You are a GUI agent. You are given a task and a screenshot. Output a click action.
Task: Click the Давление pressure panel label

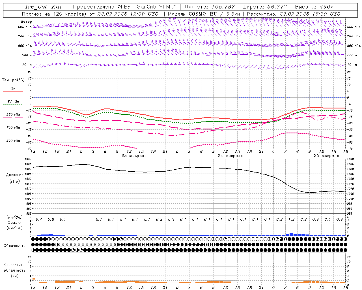15,175
